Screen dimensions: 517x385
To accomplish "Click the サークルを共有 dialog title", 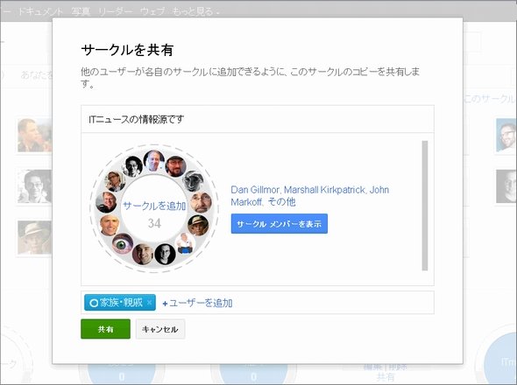I will click(127, 50).
